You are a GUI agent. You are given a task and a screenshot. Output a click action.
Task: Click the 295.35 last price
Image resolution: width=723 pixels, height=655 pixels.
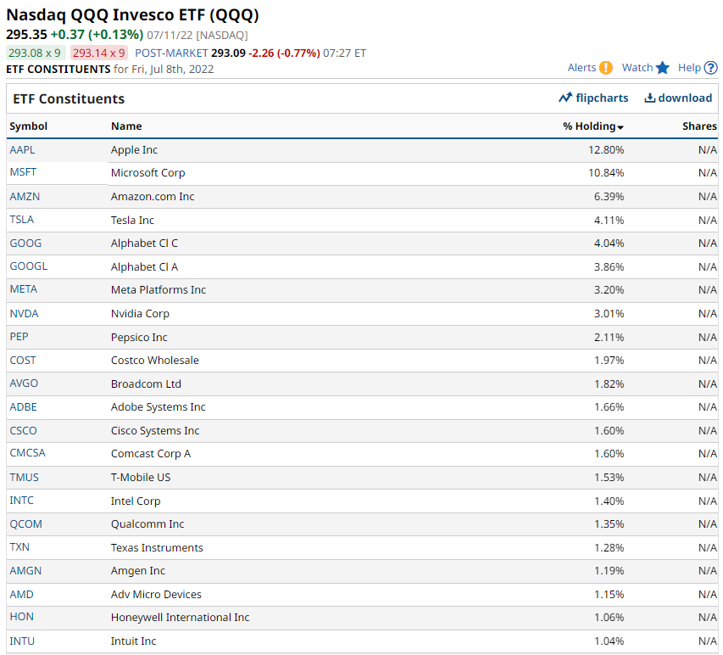coord(27,35)
